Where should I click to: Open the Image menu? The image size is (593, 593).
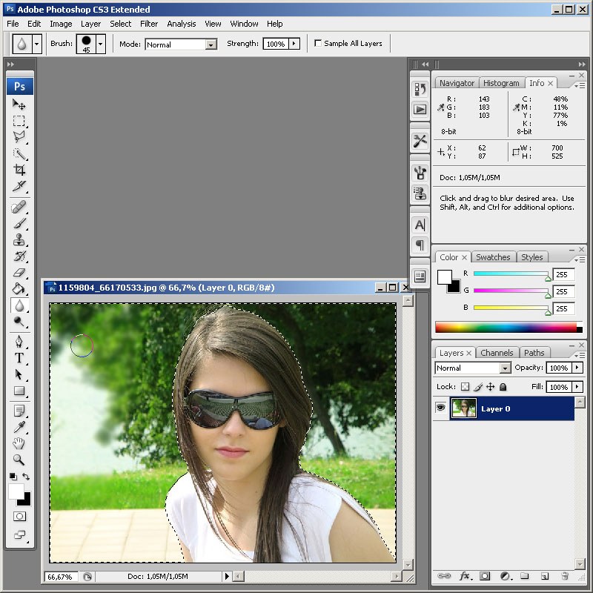[x=61, y=24]
